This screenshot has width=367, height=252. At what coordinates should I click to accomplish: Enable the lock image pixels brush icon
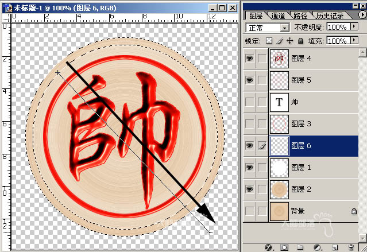coord(280,41)
